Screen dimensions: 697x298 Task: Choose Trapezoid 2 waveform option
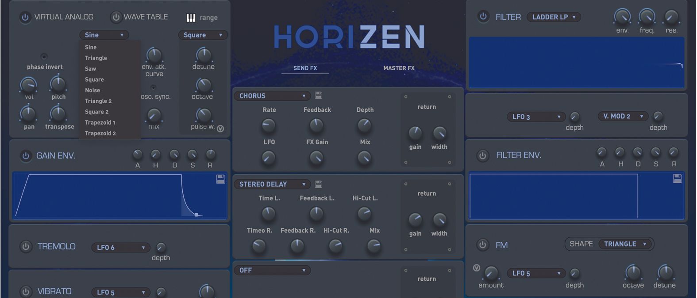point(100,133)
